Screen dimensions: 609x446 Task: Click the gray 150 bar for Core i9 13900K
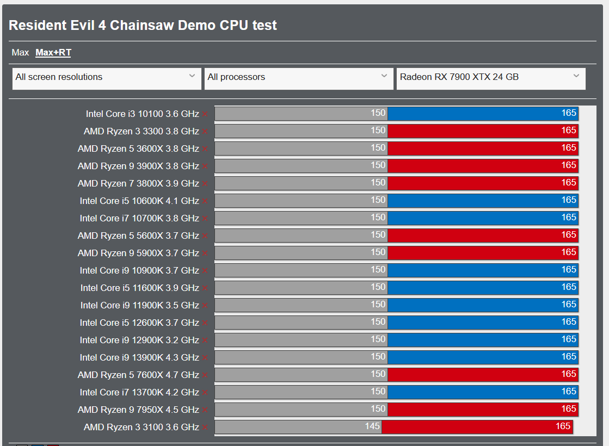302,357
